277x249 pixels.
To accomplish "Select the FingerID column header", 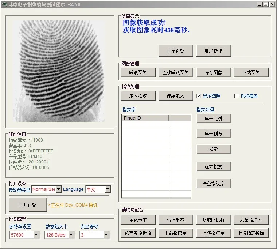I will tap(145, 118).
